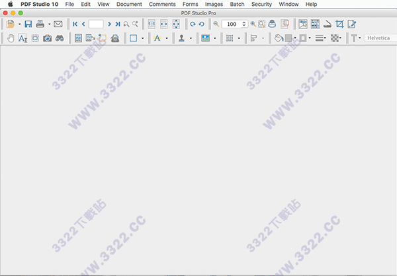Select the rubber stamp tool
Screen dimensions: 397x276
(x=181, y=38)
